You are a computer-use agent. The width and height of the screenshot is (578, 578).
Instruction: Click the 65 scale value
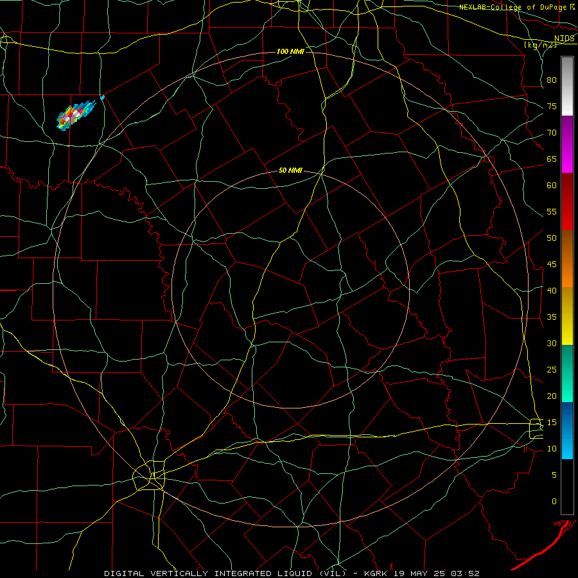point(552,159)
